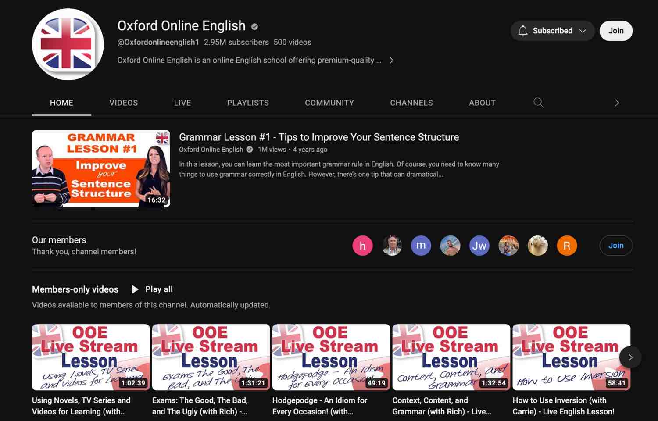Click the title Exams: The Good, The Bad

click(200, 406)
